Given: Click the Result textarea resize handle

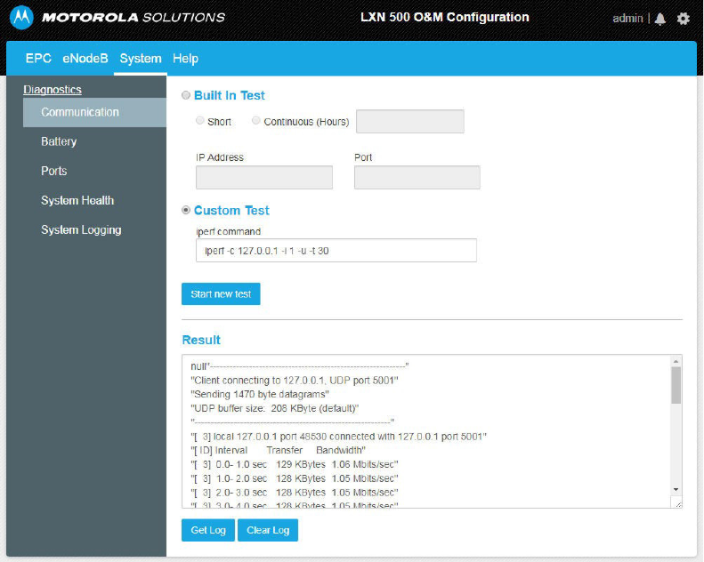Looking at the screenshot, I should [678, 504].
